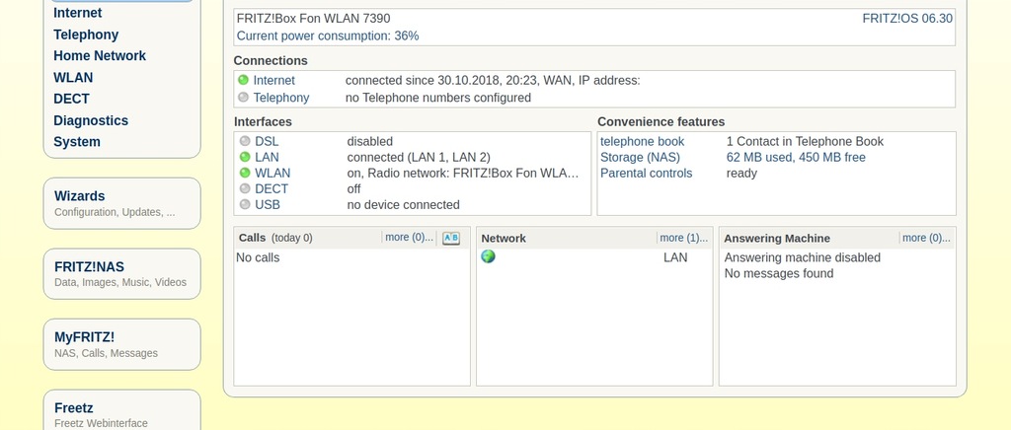Click 'No calls' text
1011x430 pixels.
pos(258,257)
